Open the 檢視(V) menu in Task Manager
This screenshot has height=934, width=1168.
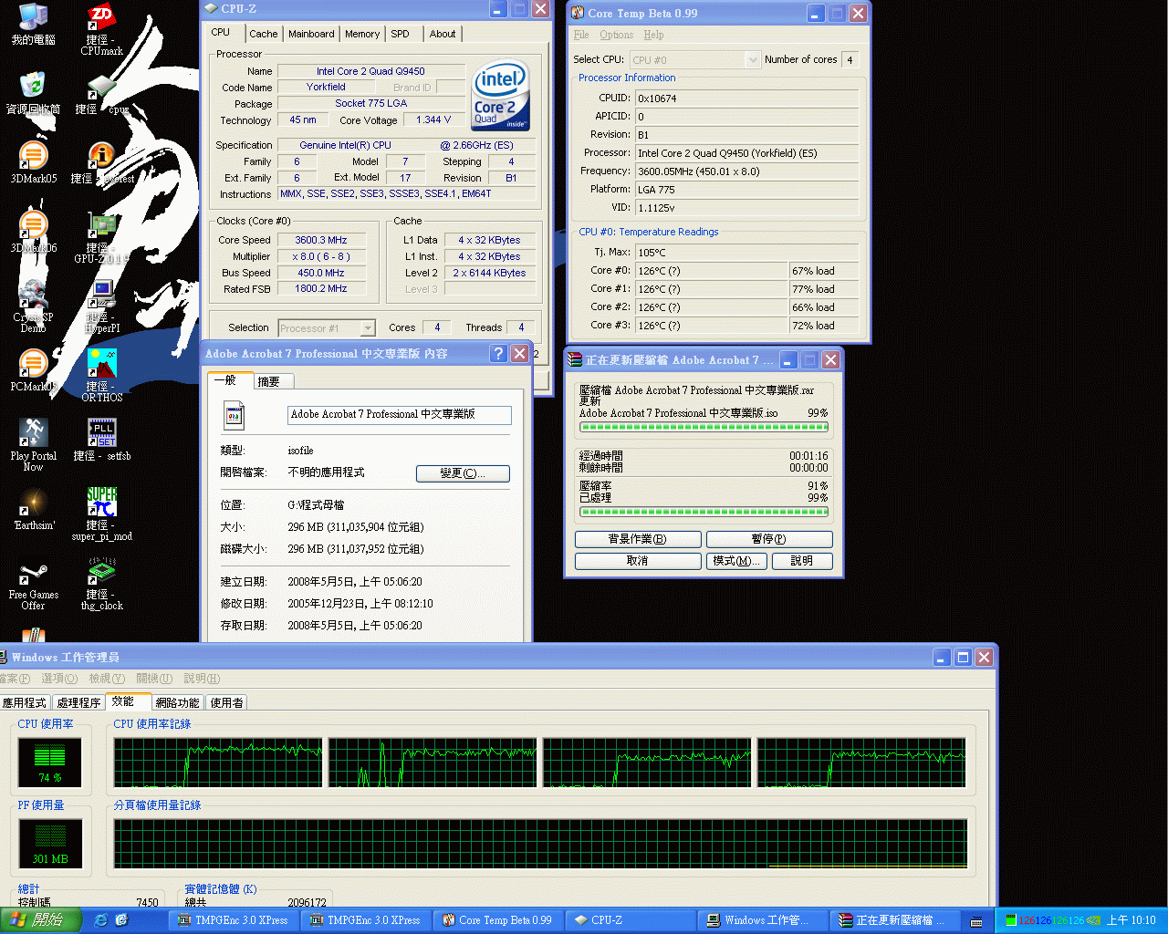[106, 679]
